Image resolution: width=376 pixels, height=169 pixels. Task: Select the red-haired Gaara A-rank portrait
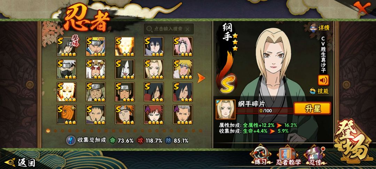pos(154,115)
